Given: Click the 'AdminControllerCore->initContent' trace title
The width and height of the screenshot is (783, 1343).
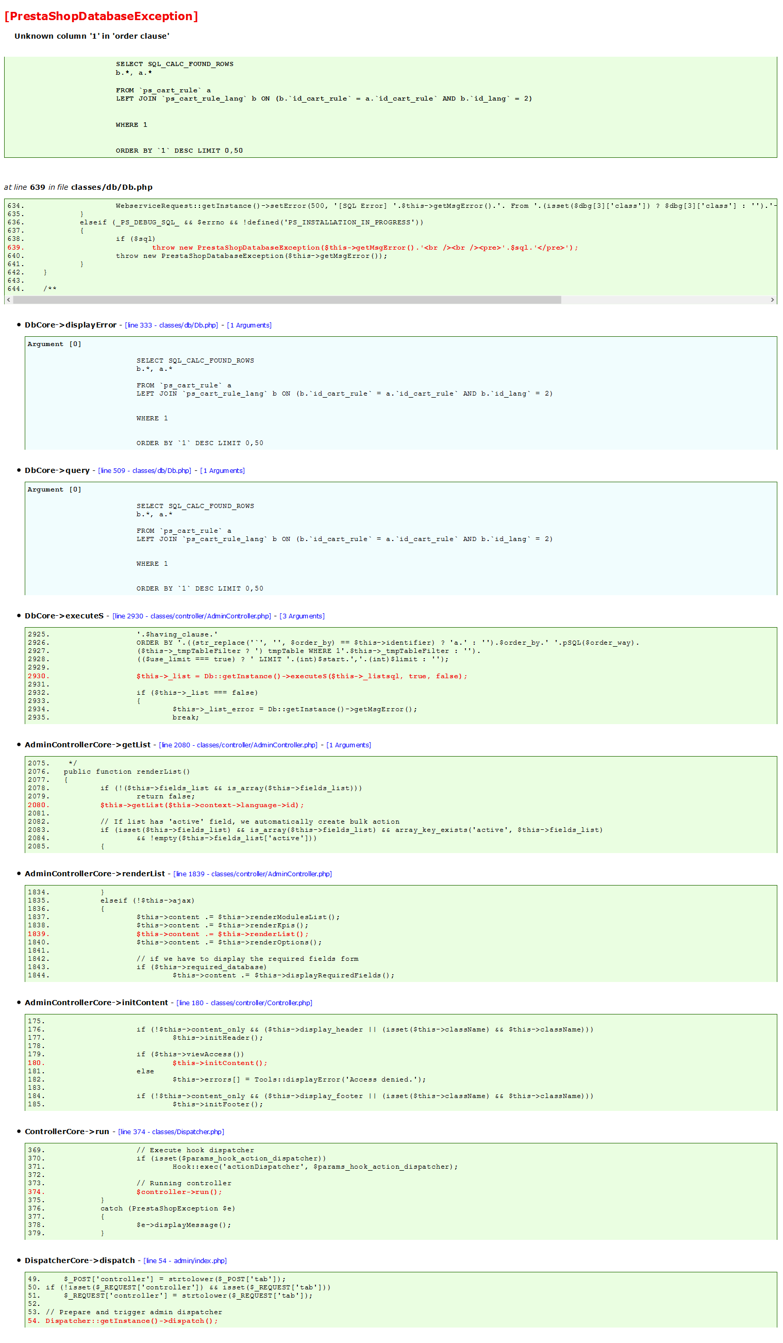Looking at the screenshot, I should [x=96, y=1003].
